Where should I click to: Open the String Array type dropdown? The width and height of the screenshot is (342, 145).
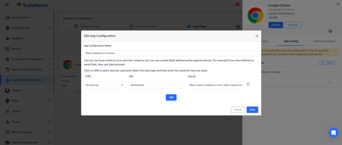[x=105, y=85]
